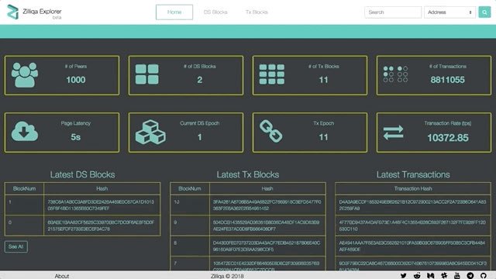Switch to the DS Blocks tab
Image resolution: width=496 pixels, height=279 pixels.
coord(215,12)
